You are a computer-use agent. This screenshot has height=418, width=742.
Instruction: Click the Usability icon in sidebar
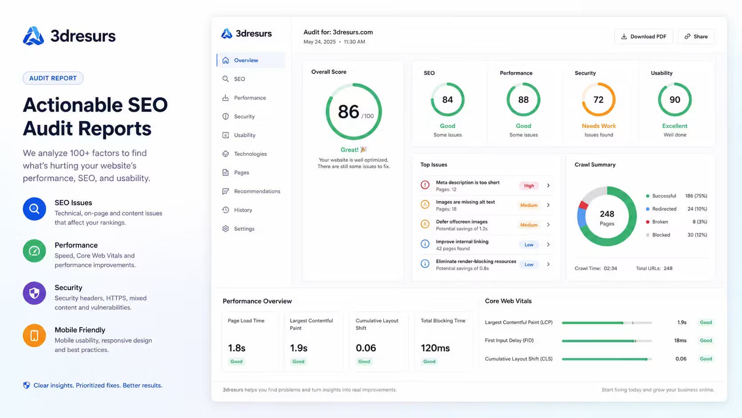click(x=225, y=135)
